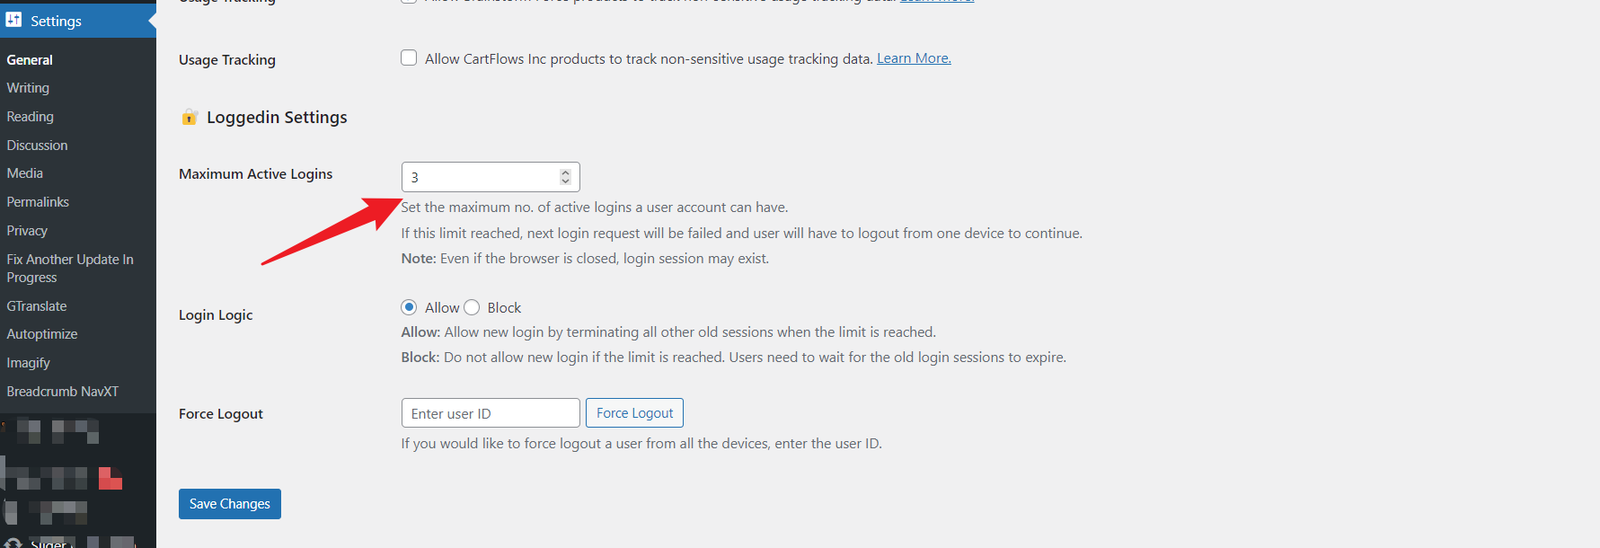Select the Block login logic option
This screenshot has height=548, width=1600.
pyautogui.click(x=473, y=307)
